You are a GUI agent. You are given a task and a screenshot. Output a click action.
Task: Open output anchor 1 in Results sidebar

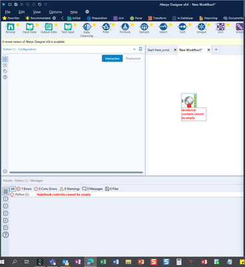6,199
